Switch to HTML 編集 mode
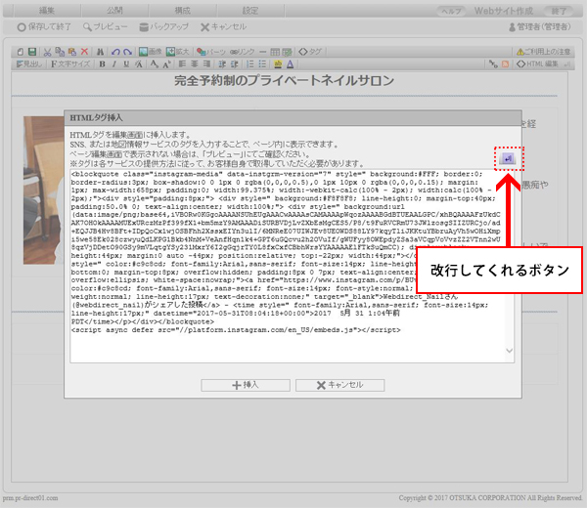Image resolution: width=587 pixels, height=508 pixels. tap(537, 63)
